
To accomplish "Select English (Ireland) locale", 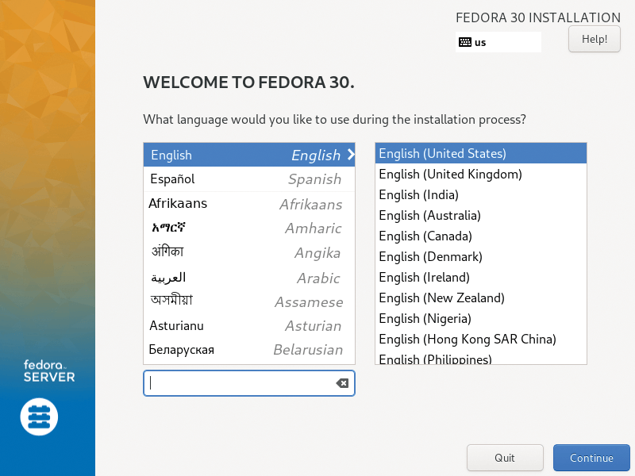I will coord(481,277).
